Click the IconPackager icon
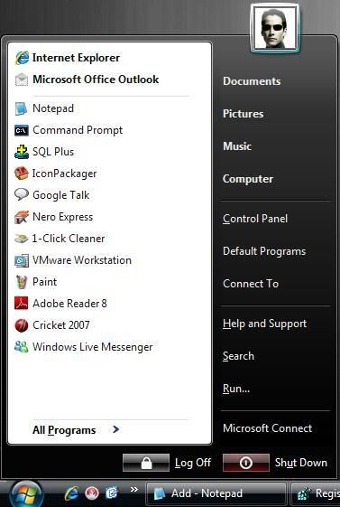This screenshot has height=507, width=340. click(22, 174)
